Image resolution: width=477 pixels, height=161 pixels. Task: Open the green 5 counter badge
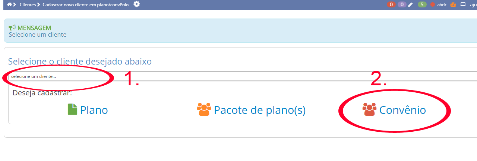pyautogui.click(x=422, y=5)
